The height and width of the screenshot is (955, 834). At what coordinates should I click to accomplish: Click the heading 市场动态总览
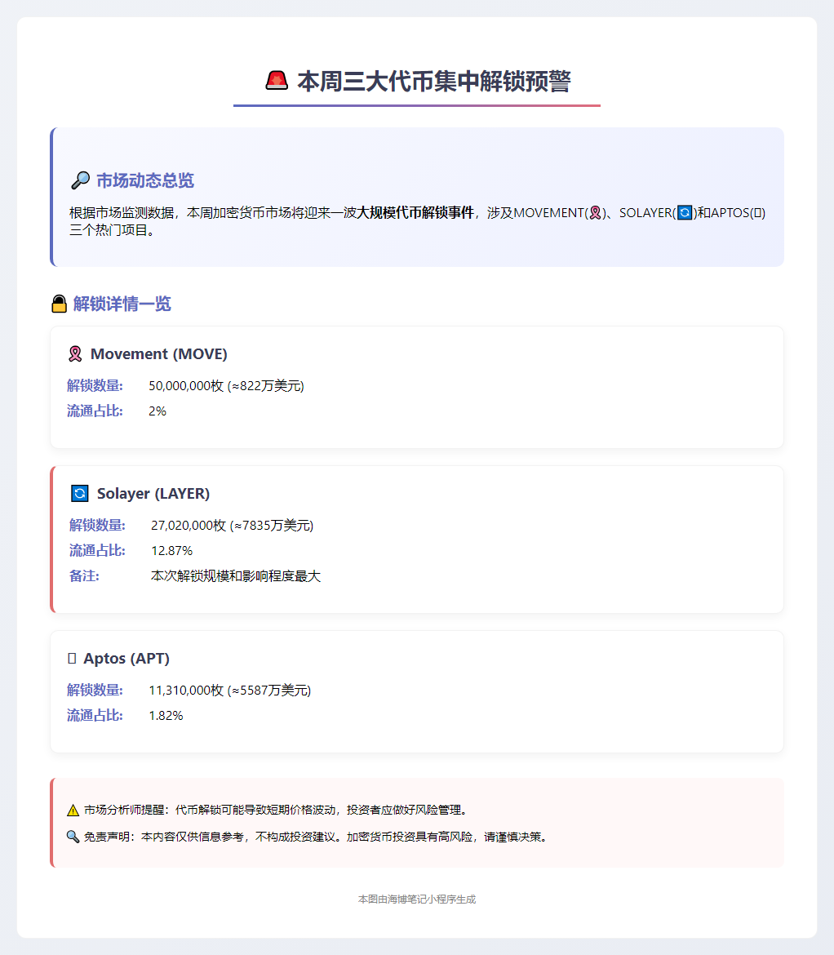tap(145, 180)
